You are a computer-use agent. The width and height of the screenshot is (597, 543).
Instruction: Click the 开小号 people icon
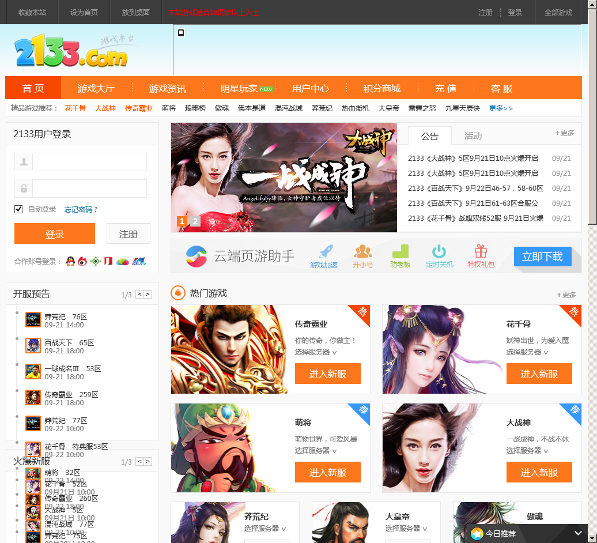click(362, 251)
